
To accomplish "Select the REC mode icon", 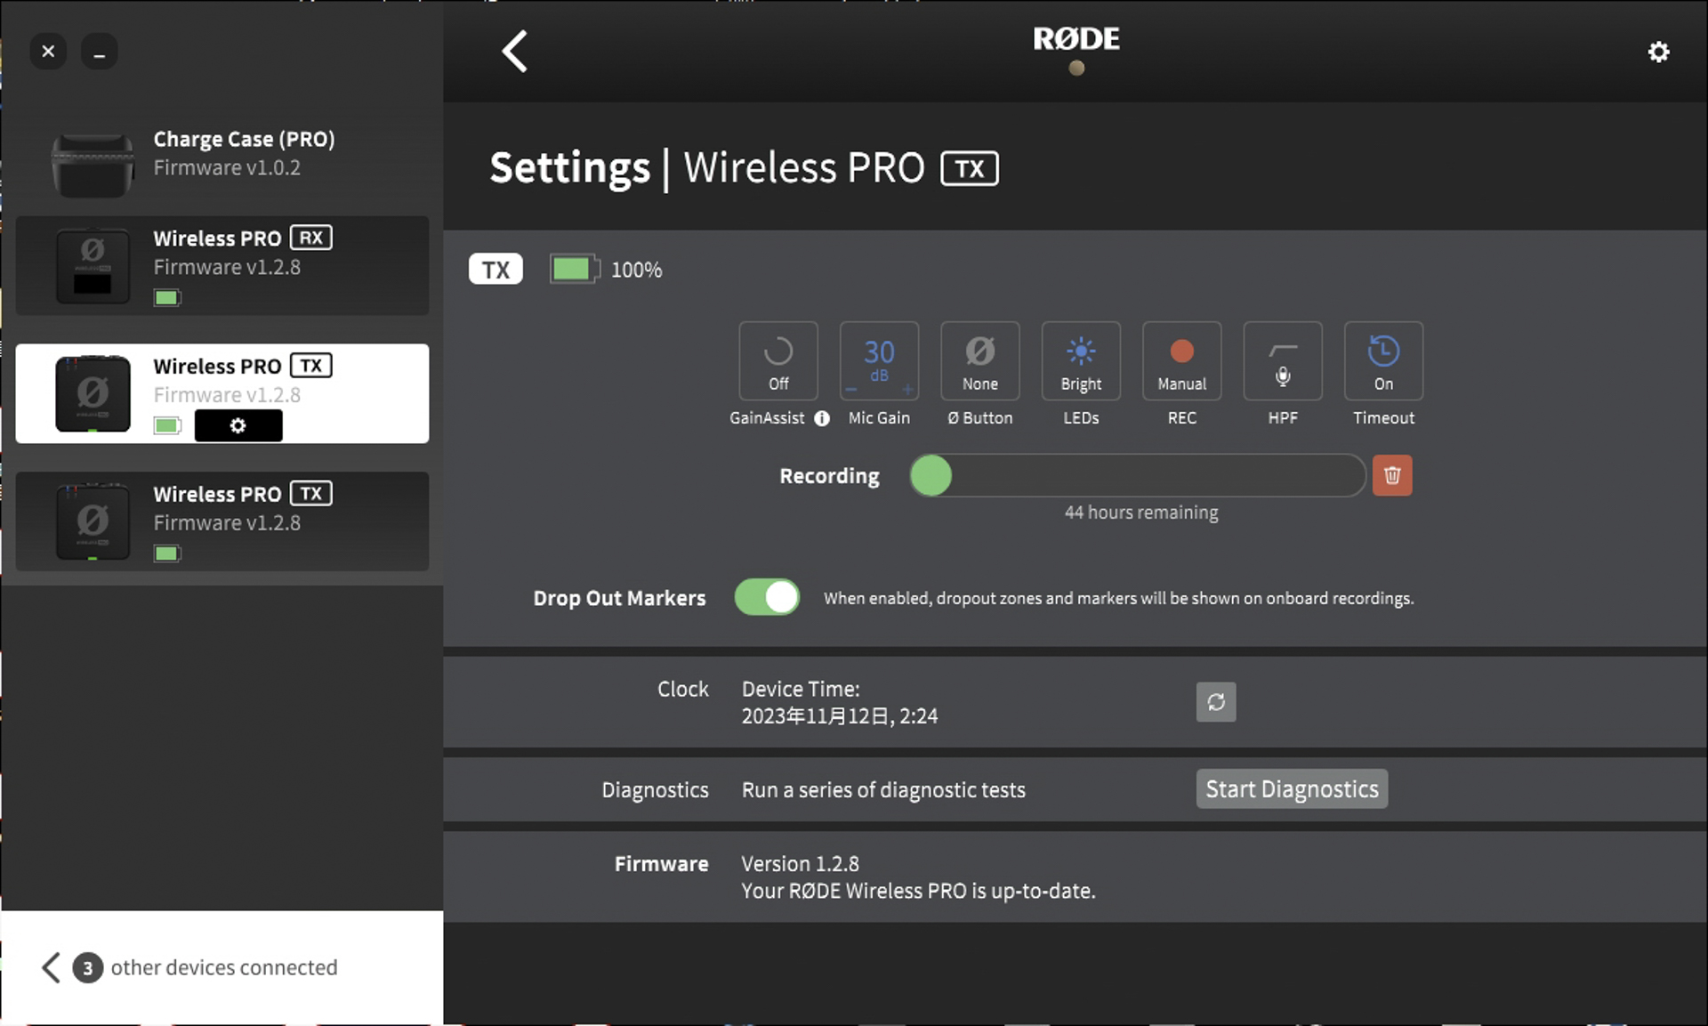I will [x=1181, y=361].
